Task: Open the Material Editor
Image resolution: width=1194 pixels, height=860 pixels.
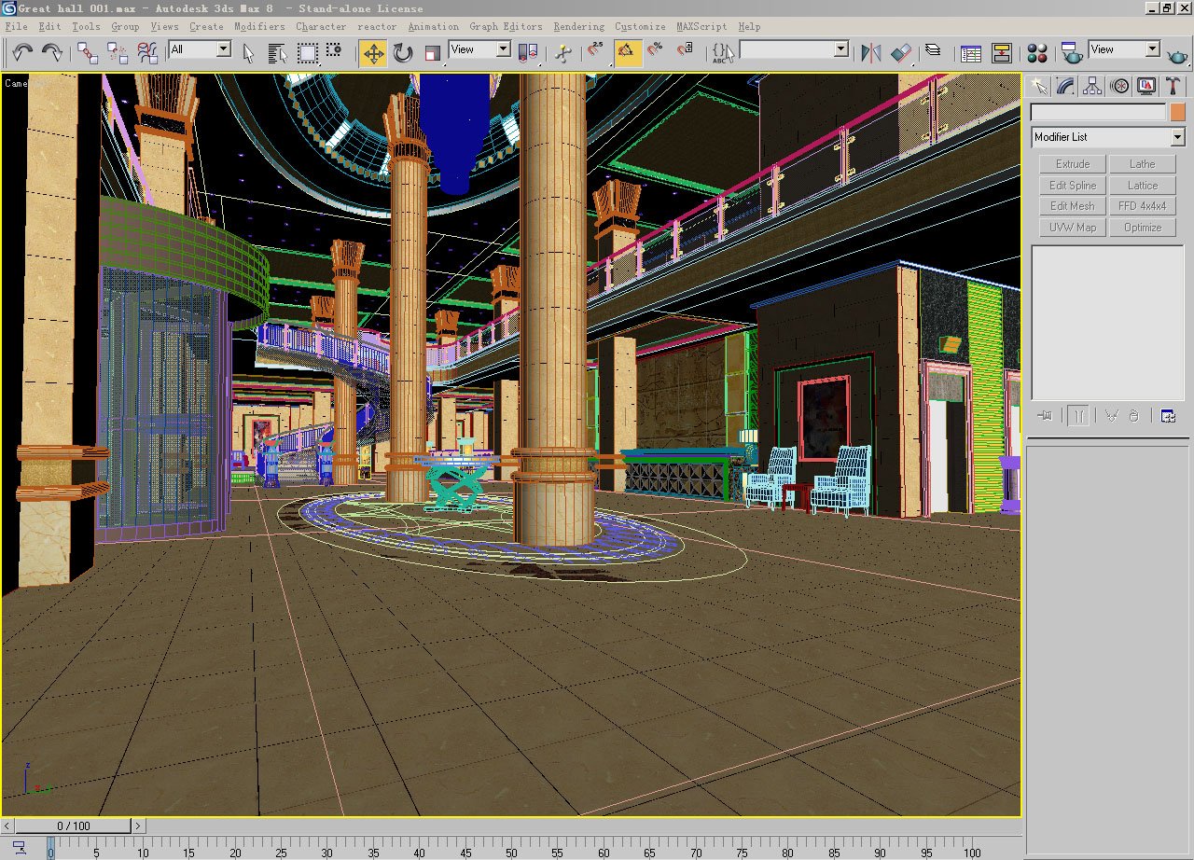Action: (1037, 51)
